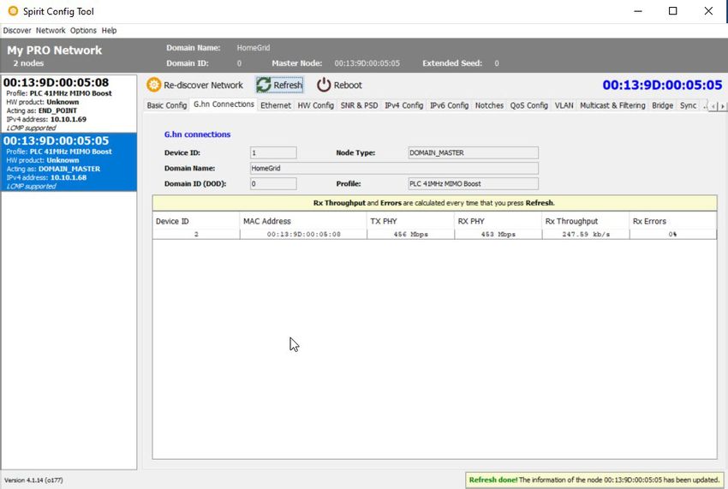Switch to the QoS Config tab
The image size is (728, 489).
point(528,105)
